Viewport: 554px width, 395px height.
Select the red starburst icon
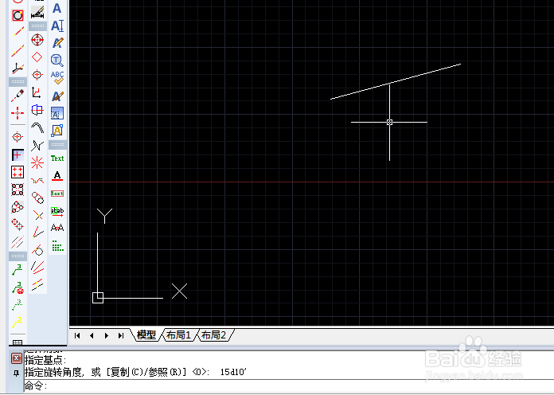(37, 162)
